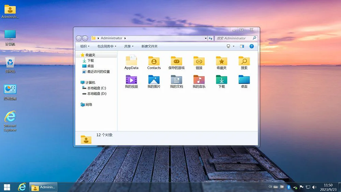Click the arrow after Administrator in address bar
This screenshot has height=192, width=341.
[x=125, y=38]
